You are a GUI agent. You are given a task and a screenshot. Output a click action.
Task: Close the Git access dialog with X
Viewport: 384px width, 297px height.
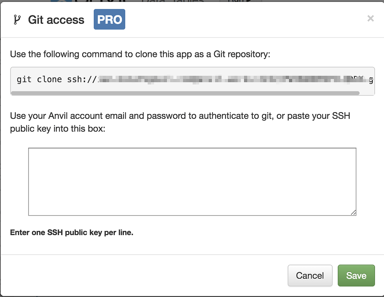(370, 18)
